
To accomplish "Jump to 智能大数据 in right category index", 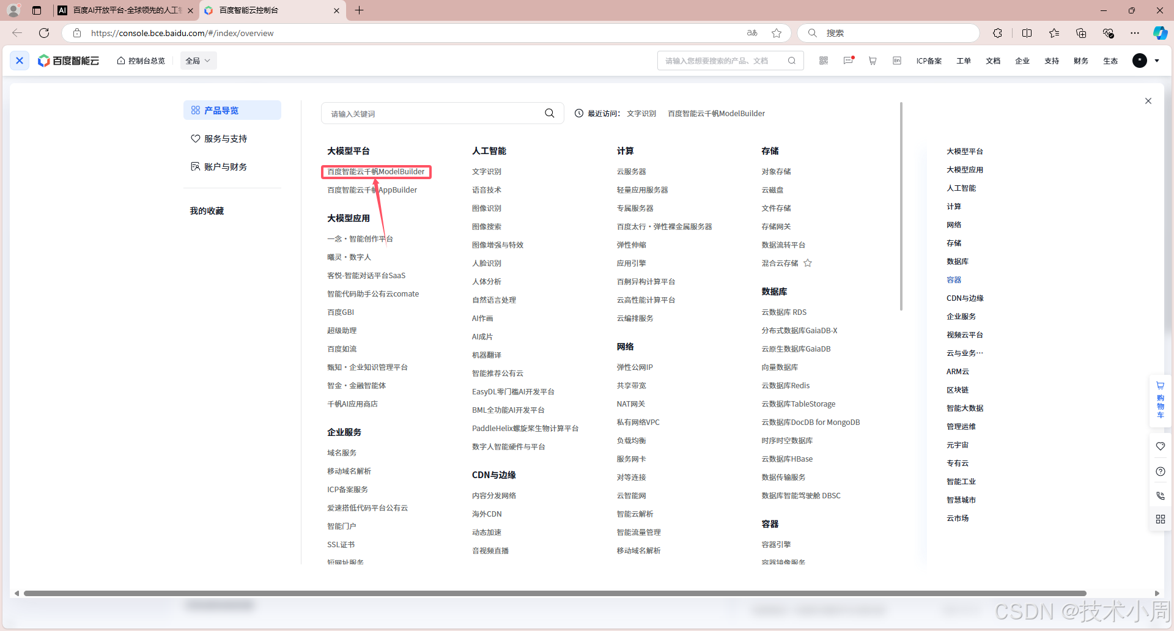I will tap(965, 408).
